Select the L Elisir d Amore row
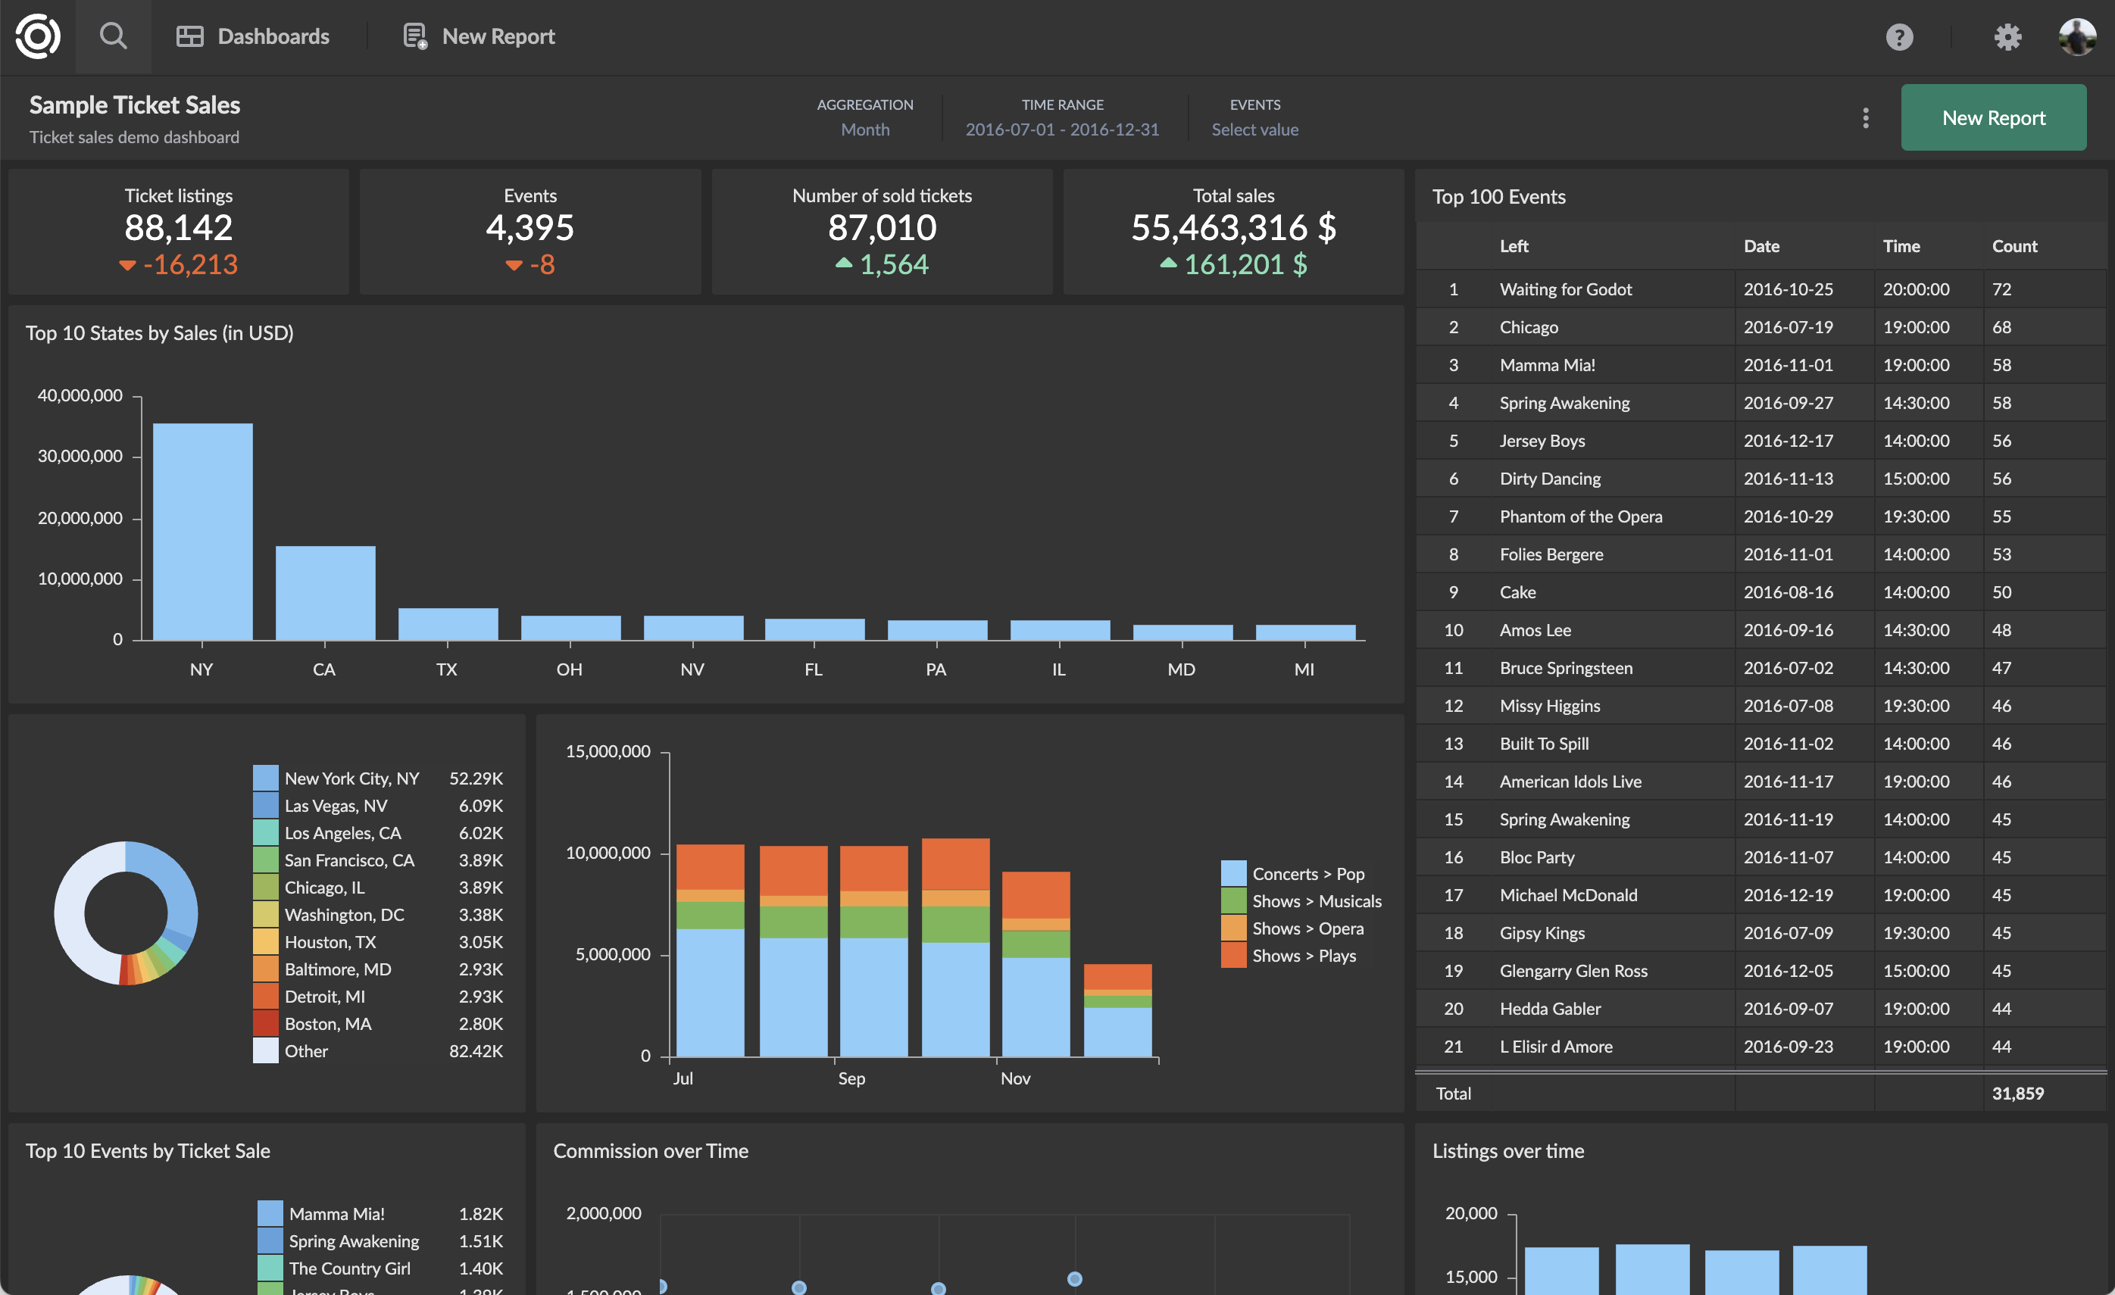The image size is (2115, 1295). [1761, 1046]
